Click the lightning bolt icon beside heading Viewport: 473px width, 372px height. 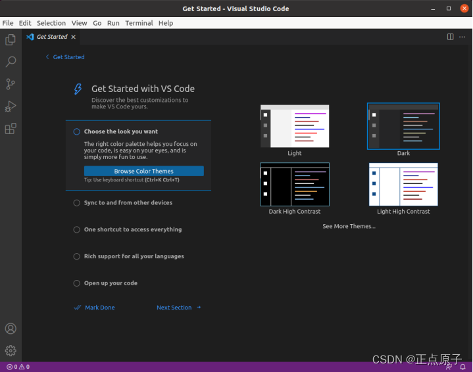tap(78, 89)
